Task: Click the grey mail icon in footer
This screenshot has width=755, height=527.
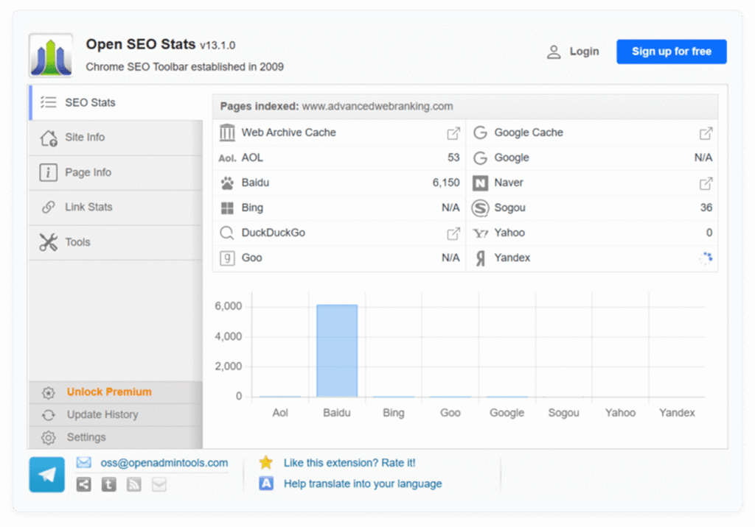Action: click(159, 485)
